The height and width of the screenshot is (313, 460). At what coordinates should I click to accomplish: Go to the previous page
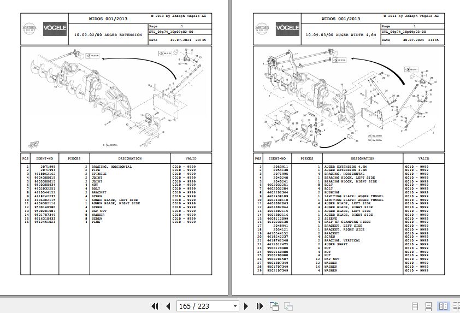tap(168, 306)
